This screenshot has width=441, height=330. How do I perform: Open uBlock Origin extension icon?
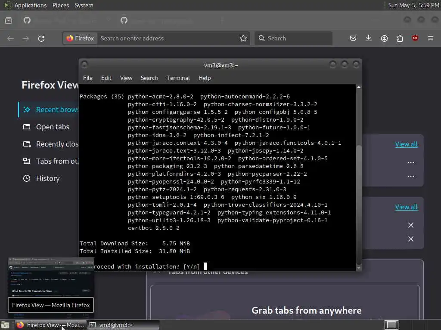click(415, 38)
